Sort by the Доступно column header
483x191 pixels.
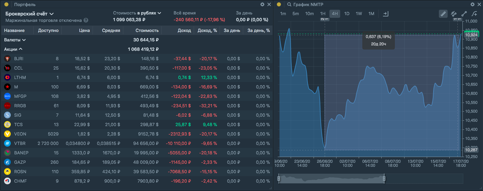pyautogui.click(x=48, y=30)
